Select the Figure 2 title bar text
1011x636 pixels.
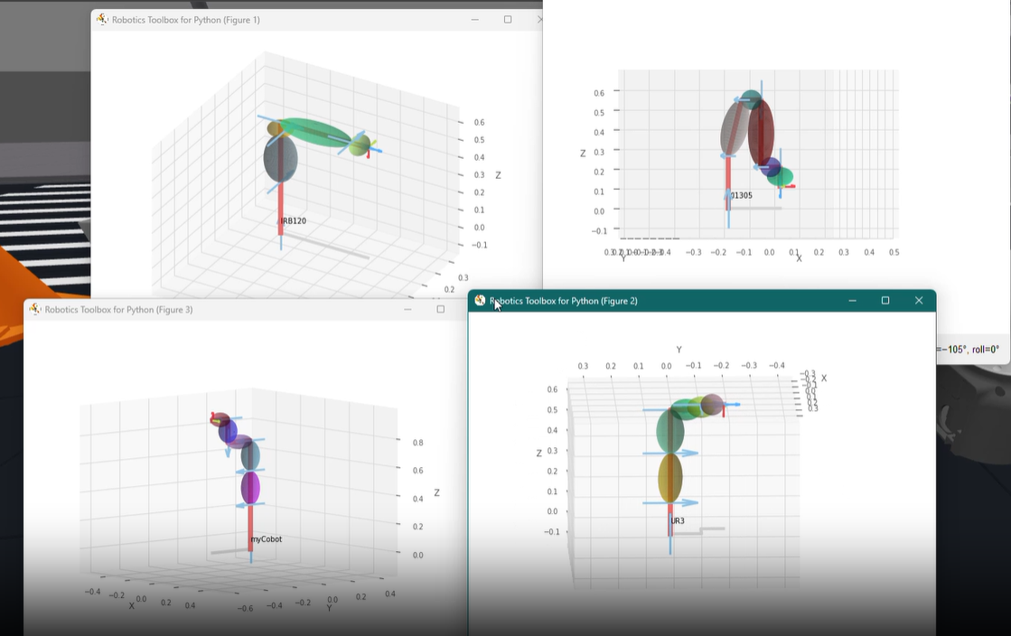click(x=564, y=301)
